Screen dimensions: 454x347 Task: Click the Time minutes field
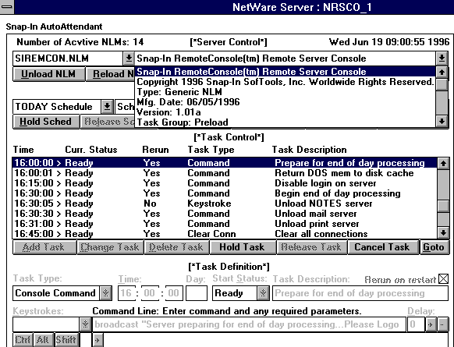tap(150, 293)
